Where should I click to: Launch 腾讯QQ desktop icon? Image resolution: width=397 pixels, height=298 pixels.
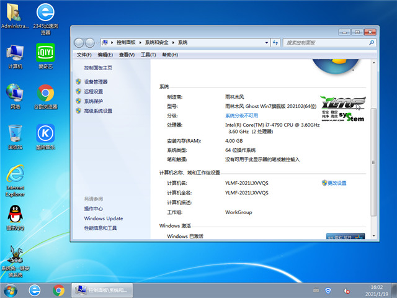(15, 218)
